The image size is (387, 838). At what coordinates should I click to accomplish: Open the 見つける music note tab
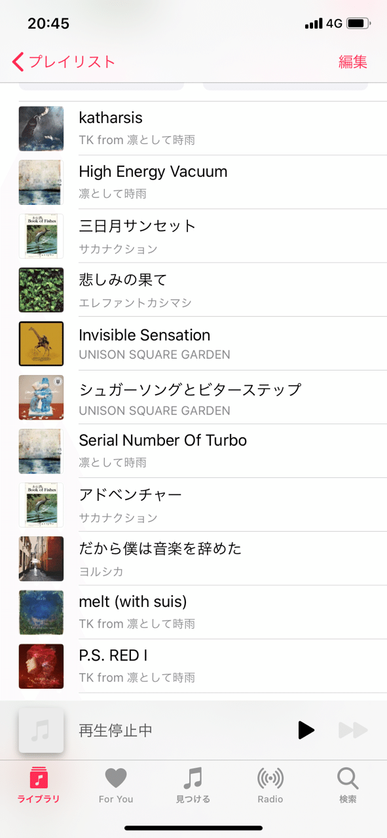[193, 785]
